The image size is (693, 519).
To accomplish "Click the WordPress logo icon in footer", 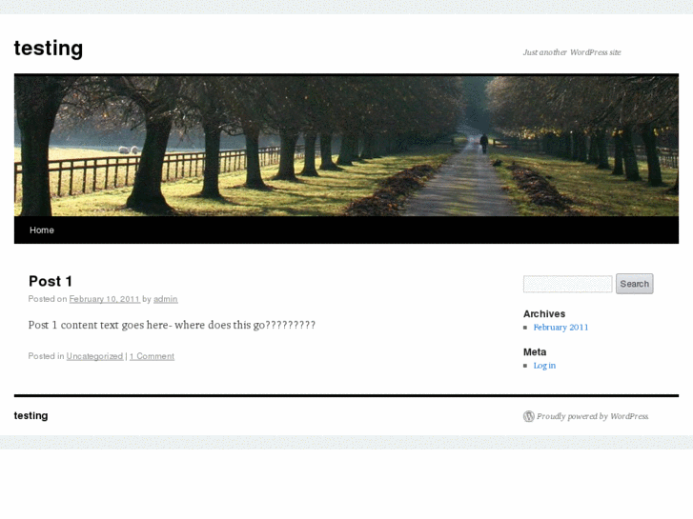I will (529, 416).
